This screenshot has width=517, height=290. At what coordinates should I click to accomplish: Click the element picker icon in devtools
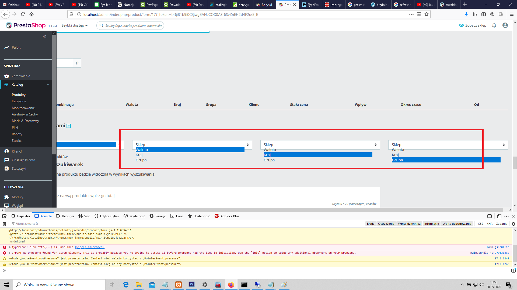click(4, 216)
